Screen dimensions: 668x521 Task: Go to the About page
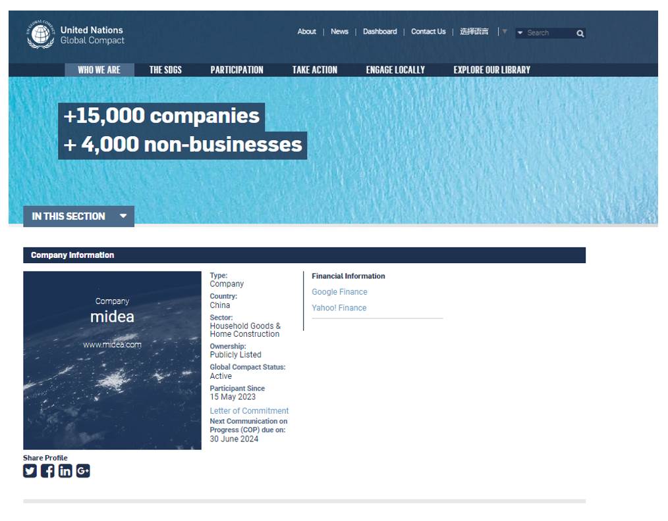point(307,32)
